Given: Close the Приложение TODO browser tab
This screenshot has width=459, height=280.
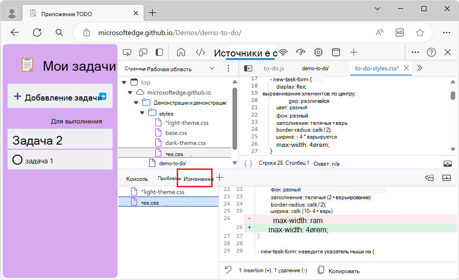Looking at the screenshot, I should pyautogui.click(x=136, y=13).
